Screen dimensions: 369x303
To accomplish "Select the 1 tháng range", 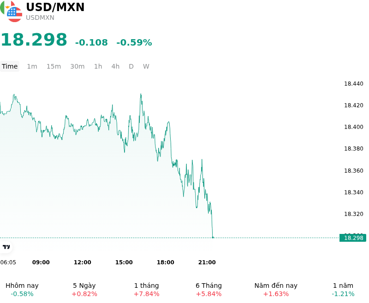I will point(146,289).
